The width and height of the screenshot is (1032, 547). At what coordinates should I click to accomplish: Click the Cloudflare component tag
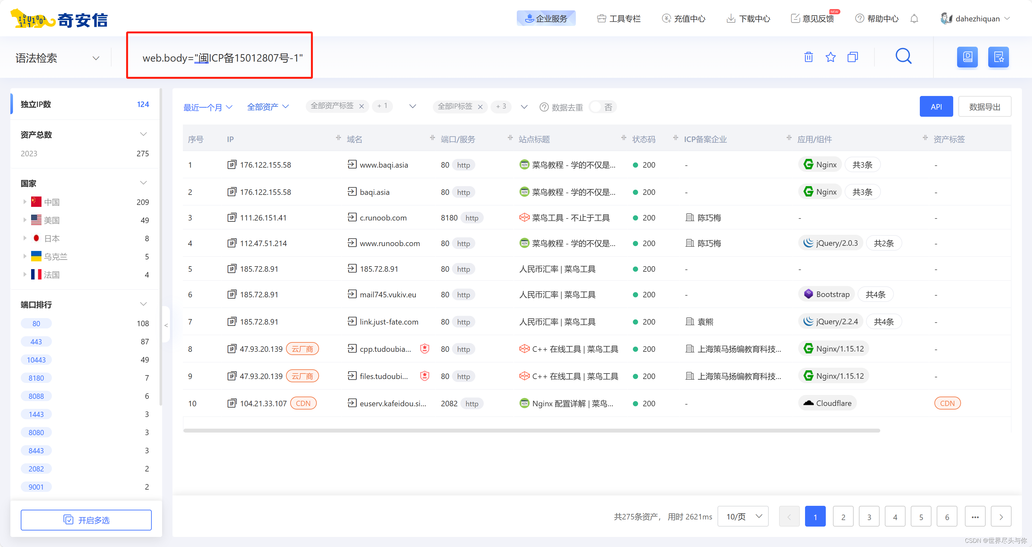827,403
